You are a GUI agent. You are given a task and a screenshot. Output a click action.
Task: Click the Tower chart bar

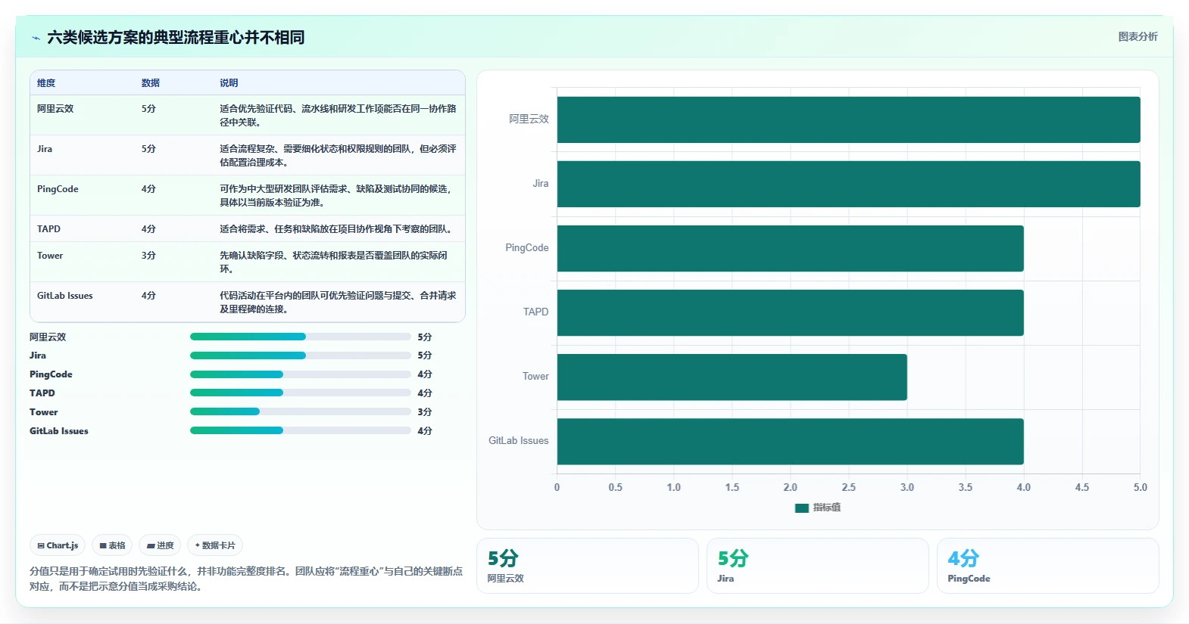click(x=732, y=377)
